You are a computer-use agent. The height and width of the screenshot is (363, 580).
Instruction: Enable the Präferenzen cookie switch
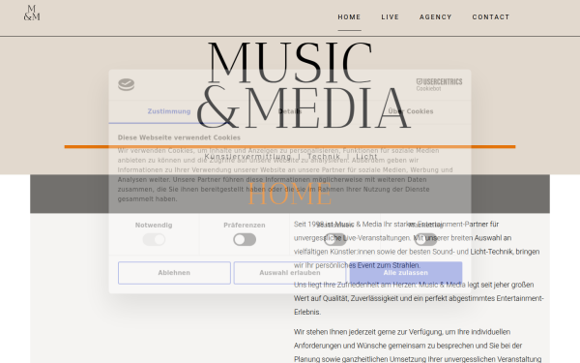[x=245, y=240]
